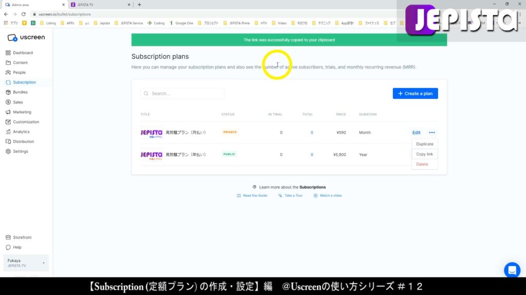The width and height of the screenshot is (526, 295).
Task: Open the Listing bookmark folder
Action: point(48,23)
